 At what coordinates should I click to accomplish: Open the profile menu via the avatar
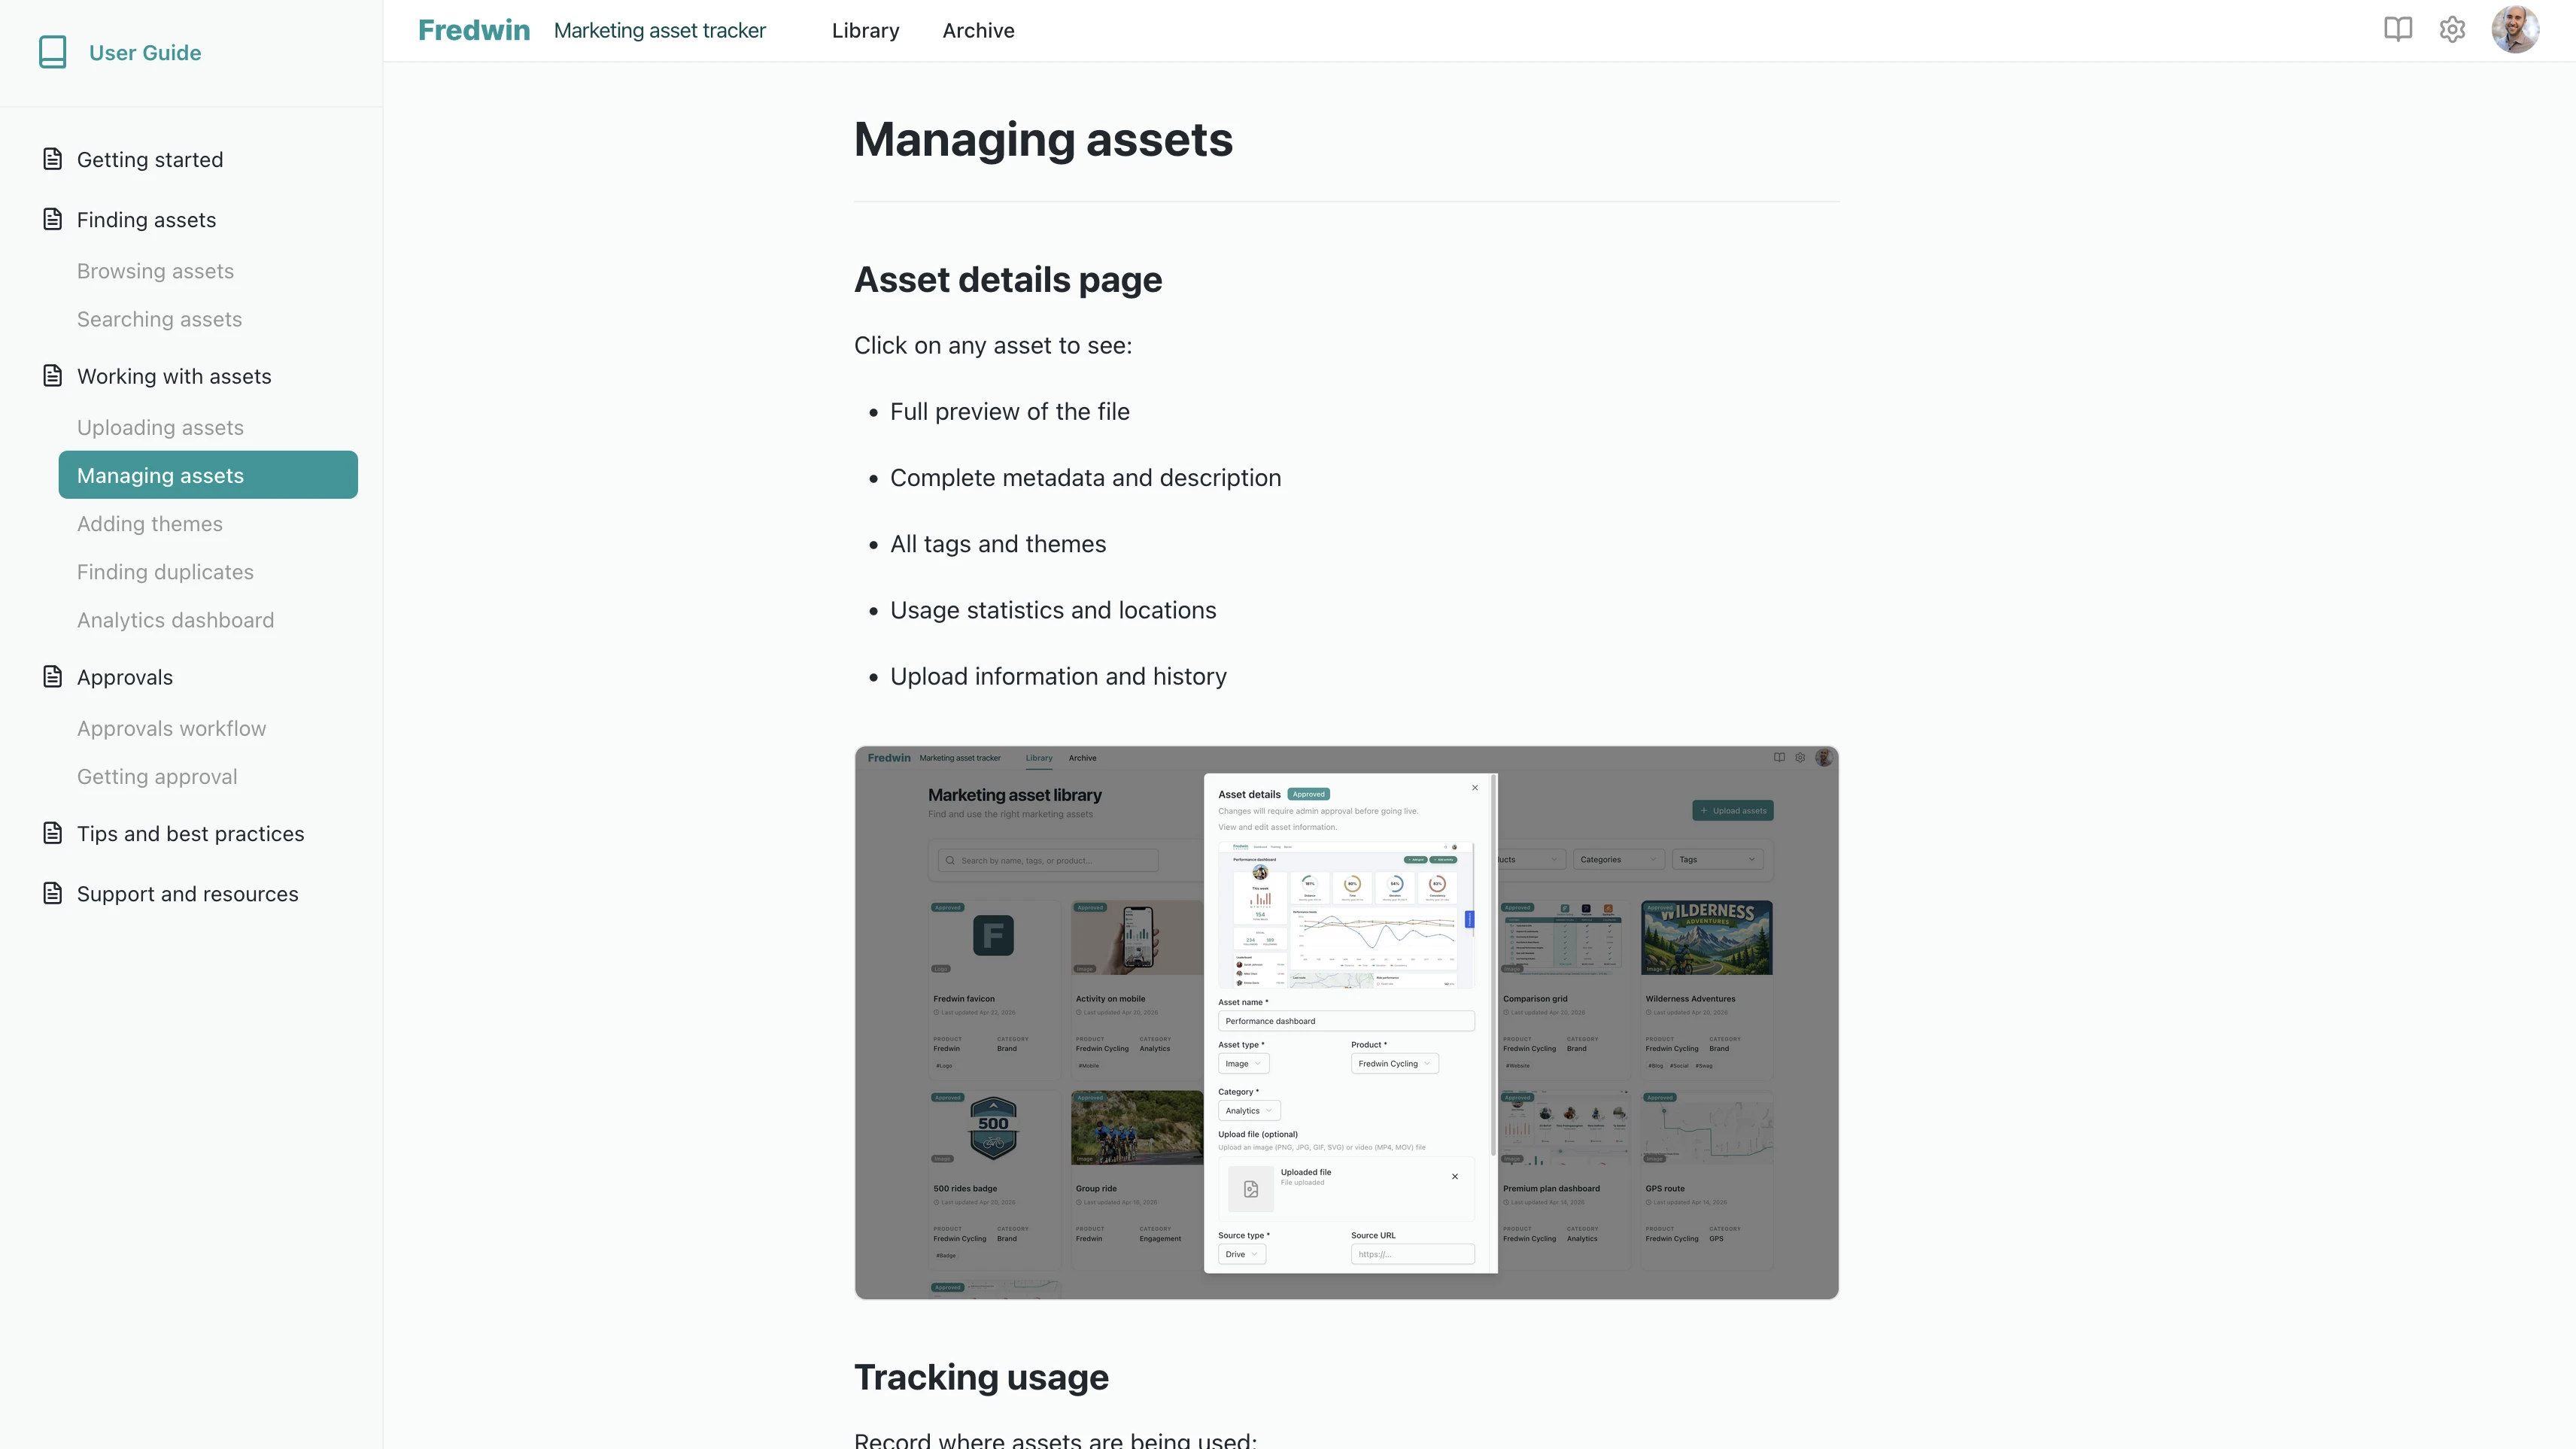pos(2516,29)
